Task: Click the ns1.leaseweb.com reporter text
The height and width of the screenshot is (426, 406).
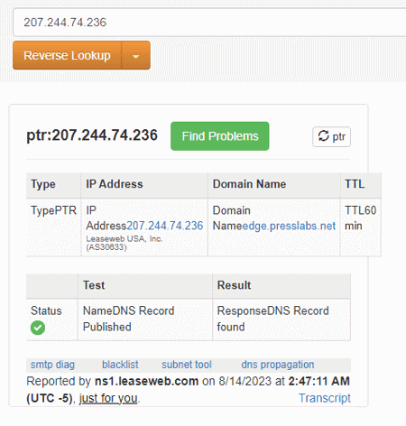Action: tap(146, 381)
